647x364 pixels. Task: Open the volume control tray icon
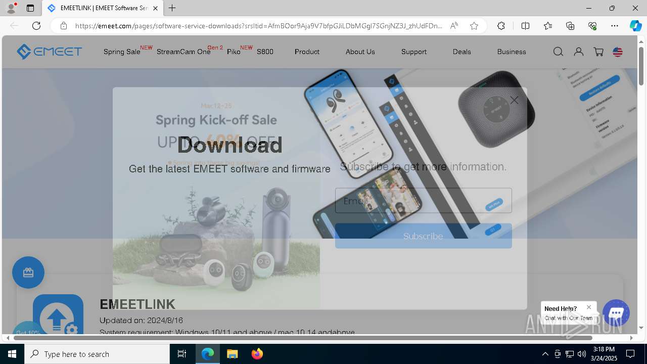point(582,354)
